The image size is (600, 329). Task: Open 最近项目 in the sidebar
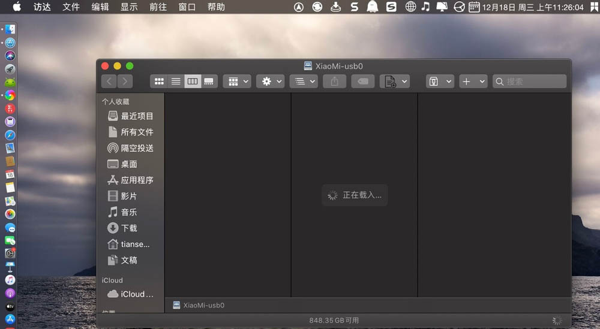pyautogui.click(x=130, y=116)
